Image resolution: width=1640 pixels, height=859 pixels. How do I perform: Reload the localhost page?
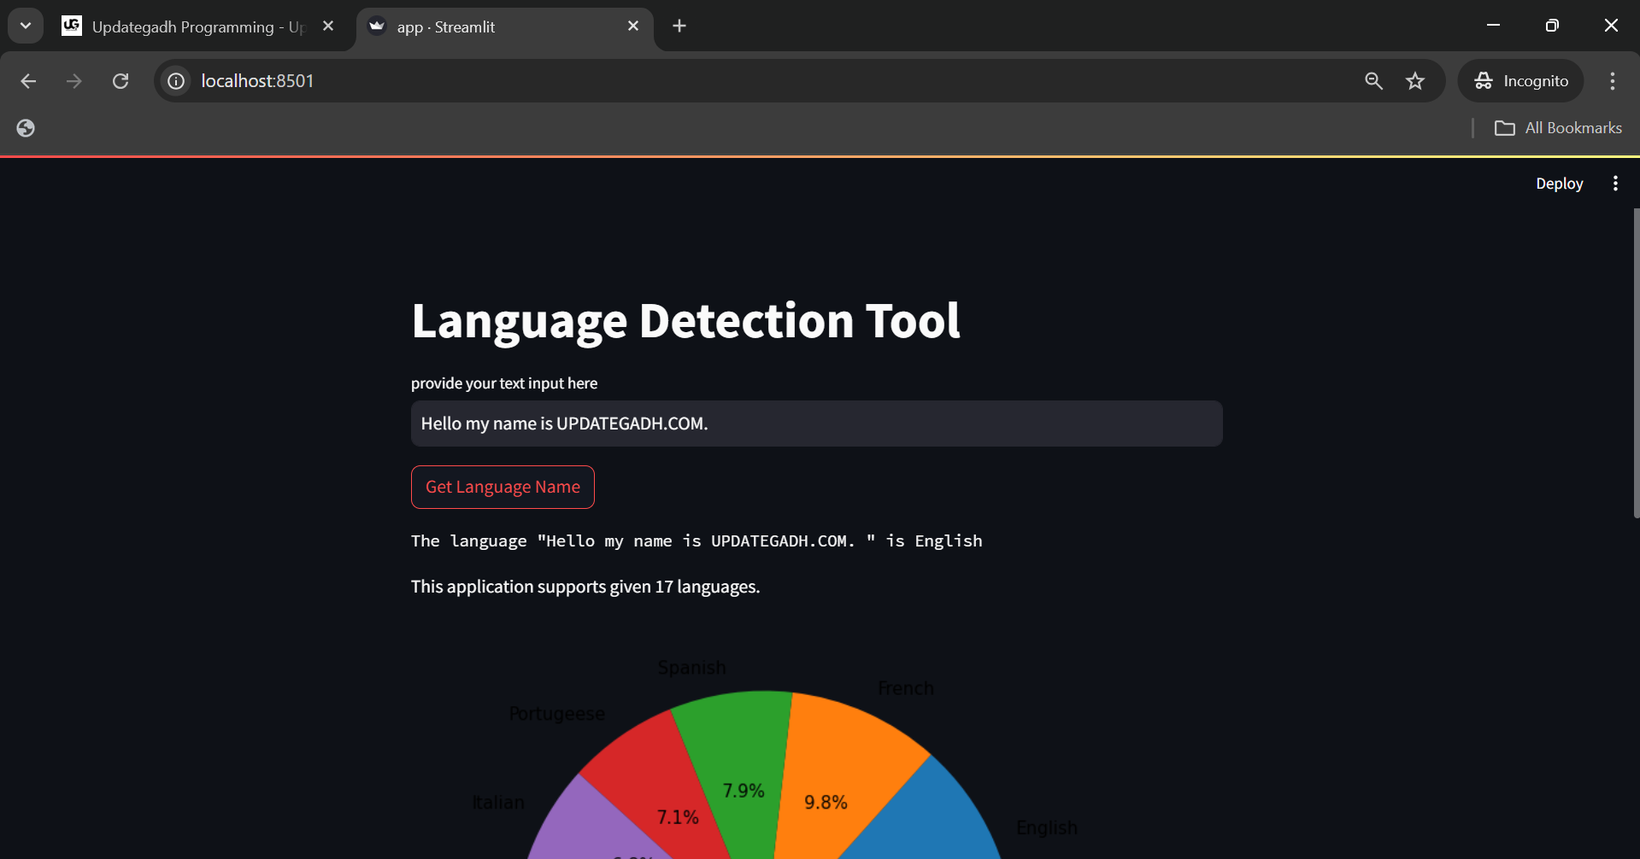tap(121, 81)
